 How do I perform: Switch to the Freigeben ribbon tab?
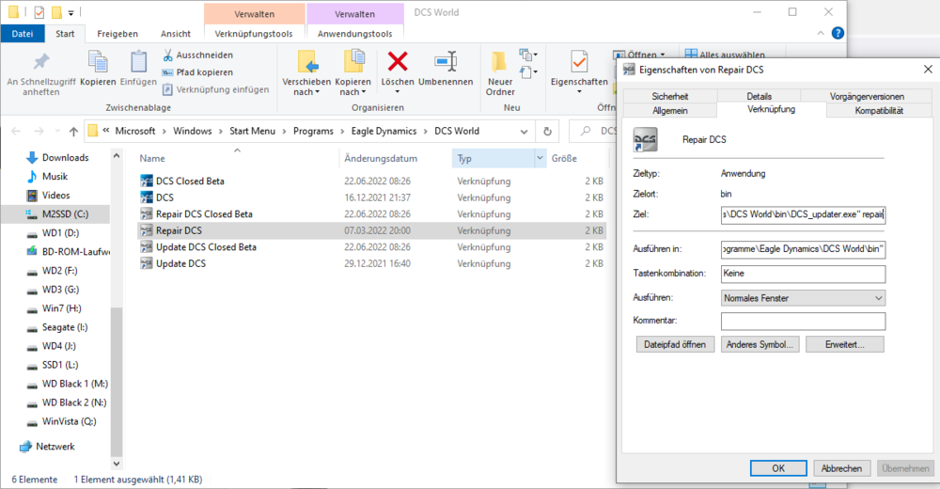coord(117,34)
